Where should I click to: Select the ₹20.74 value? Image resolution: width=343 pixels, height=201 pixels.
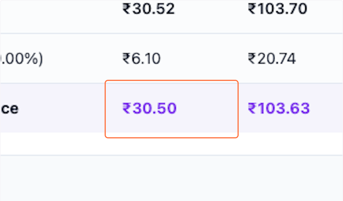(272, 59)
